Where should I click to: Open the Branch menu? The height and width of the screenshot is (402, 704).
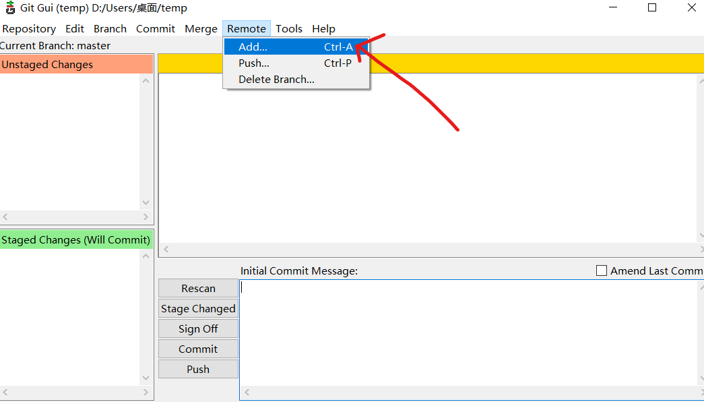[x=110, y=29]
